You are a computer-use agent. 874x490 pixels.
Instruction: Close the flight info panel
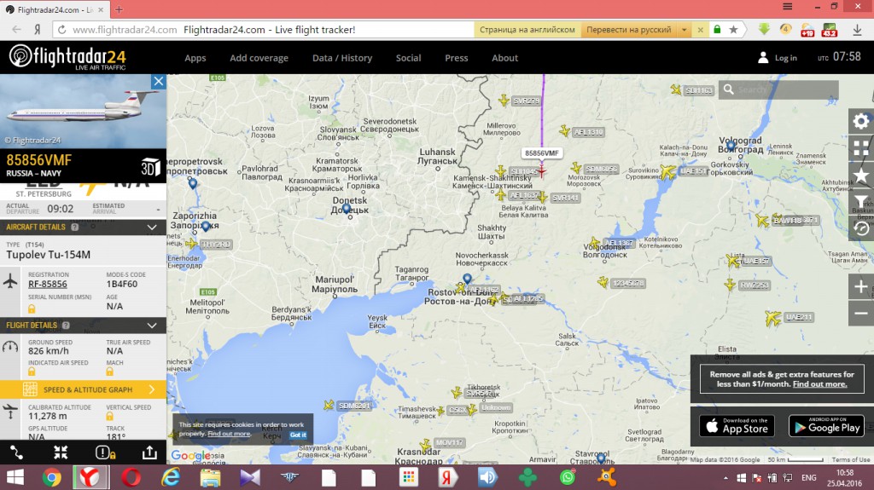(x=159, y=82)
